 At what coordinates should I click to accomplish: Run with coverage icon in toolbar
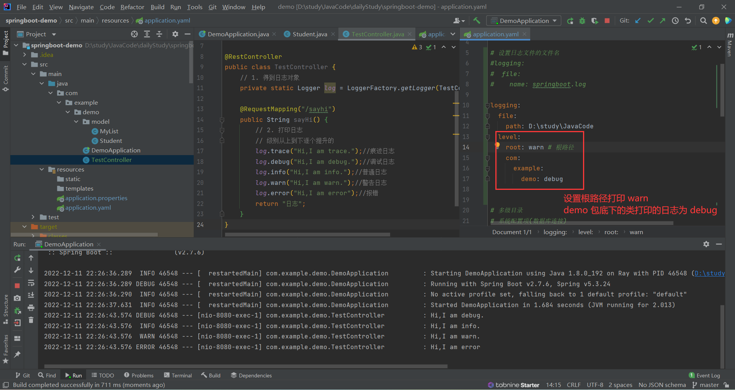[595, 21]
